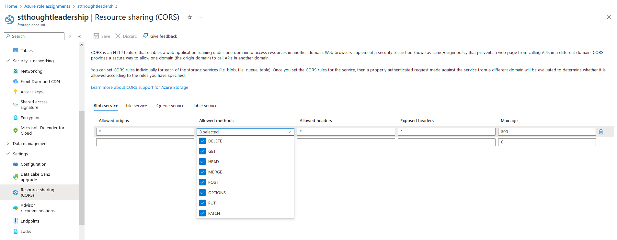Click the Give feedback button

click(x=160, y=36)
